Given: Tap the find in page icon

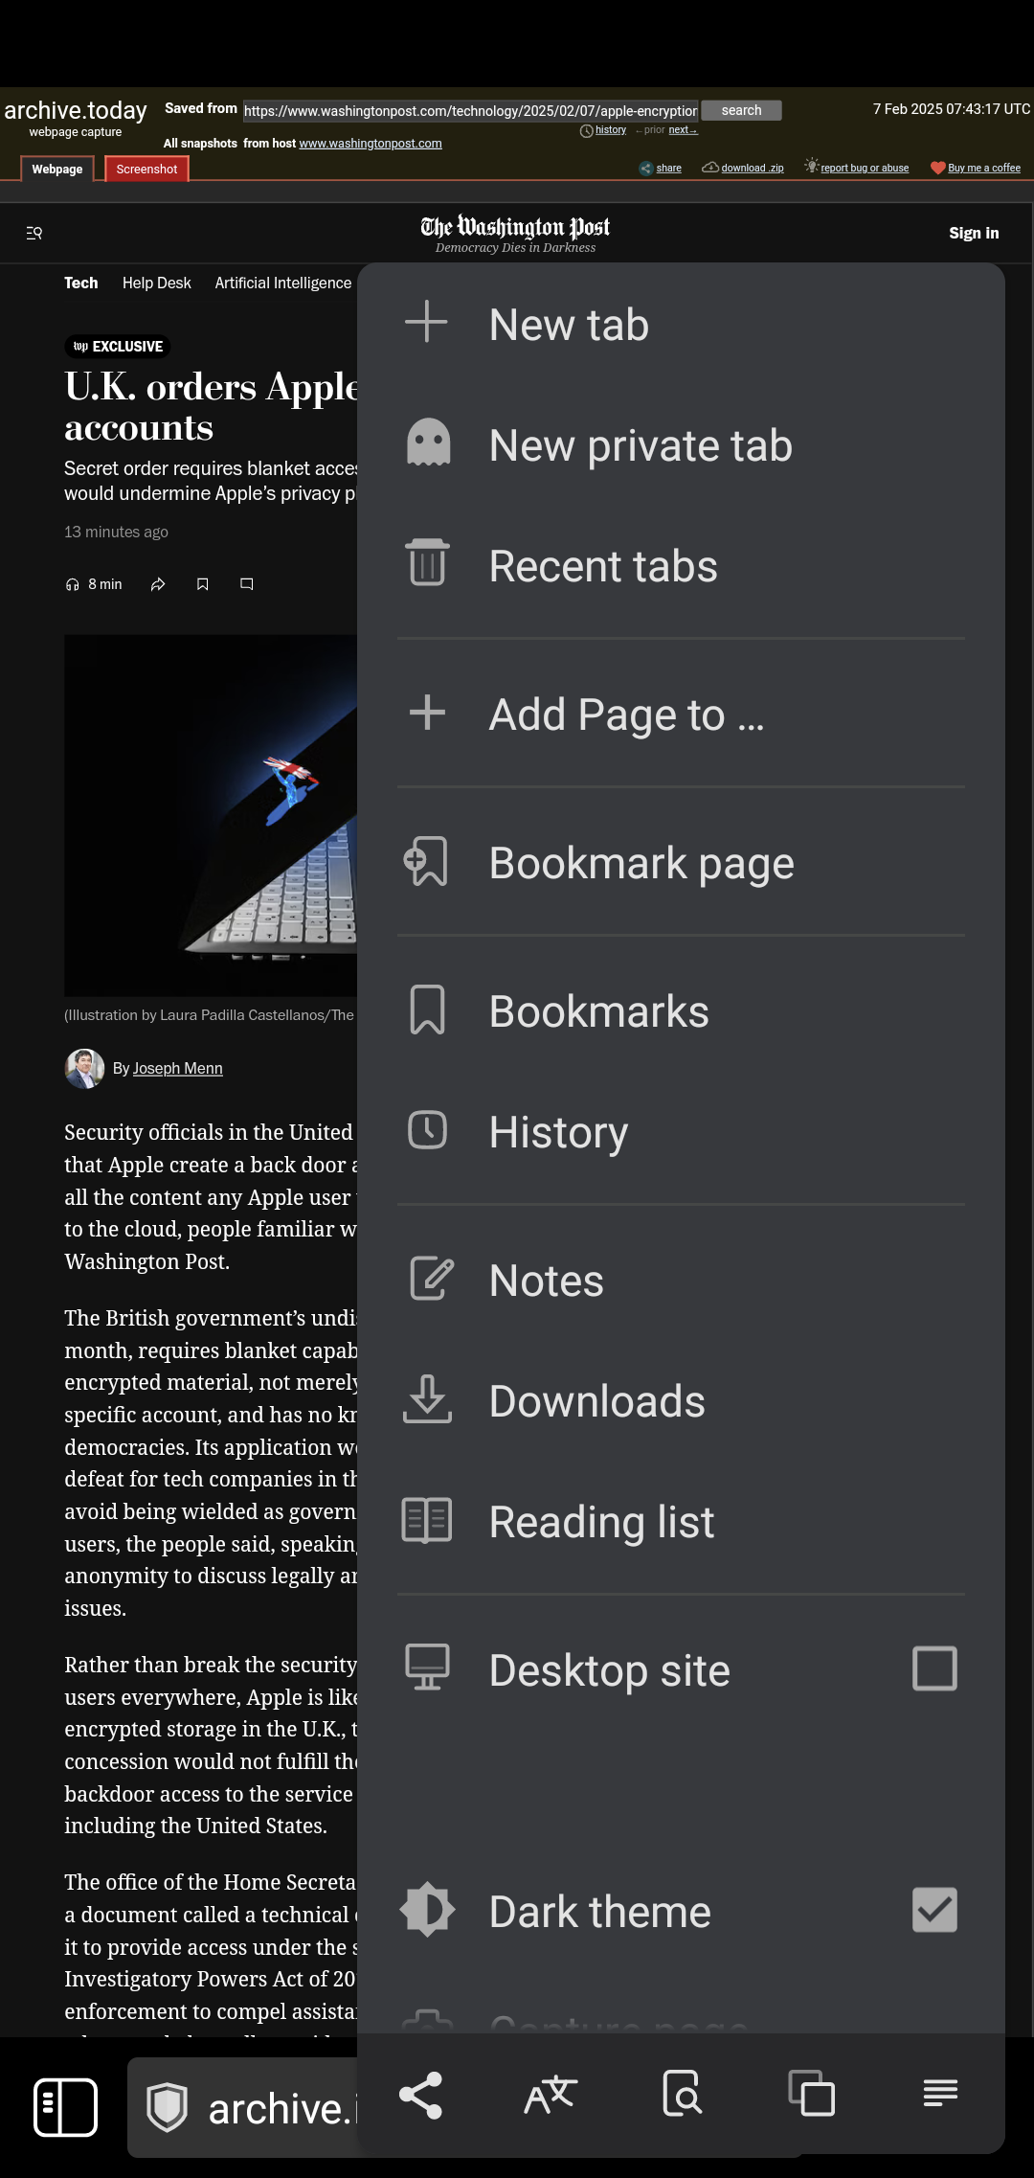Looking at the screenshot, I should tap(682, 2094).
